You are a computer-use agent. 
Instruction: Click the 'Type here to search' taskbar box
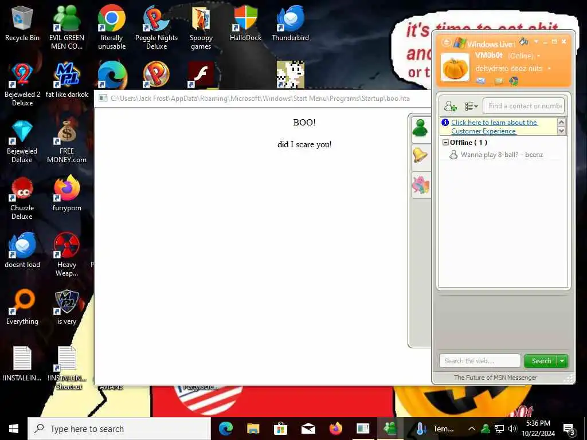click(119, 429)
